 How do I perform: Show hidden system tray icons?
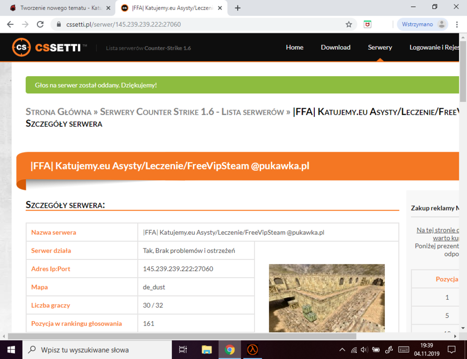tap(342, 350)
